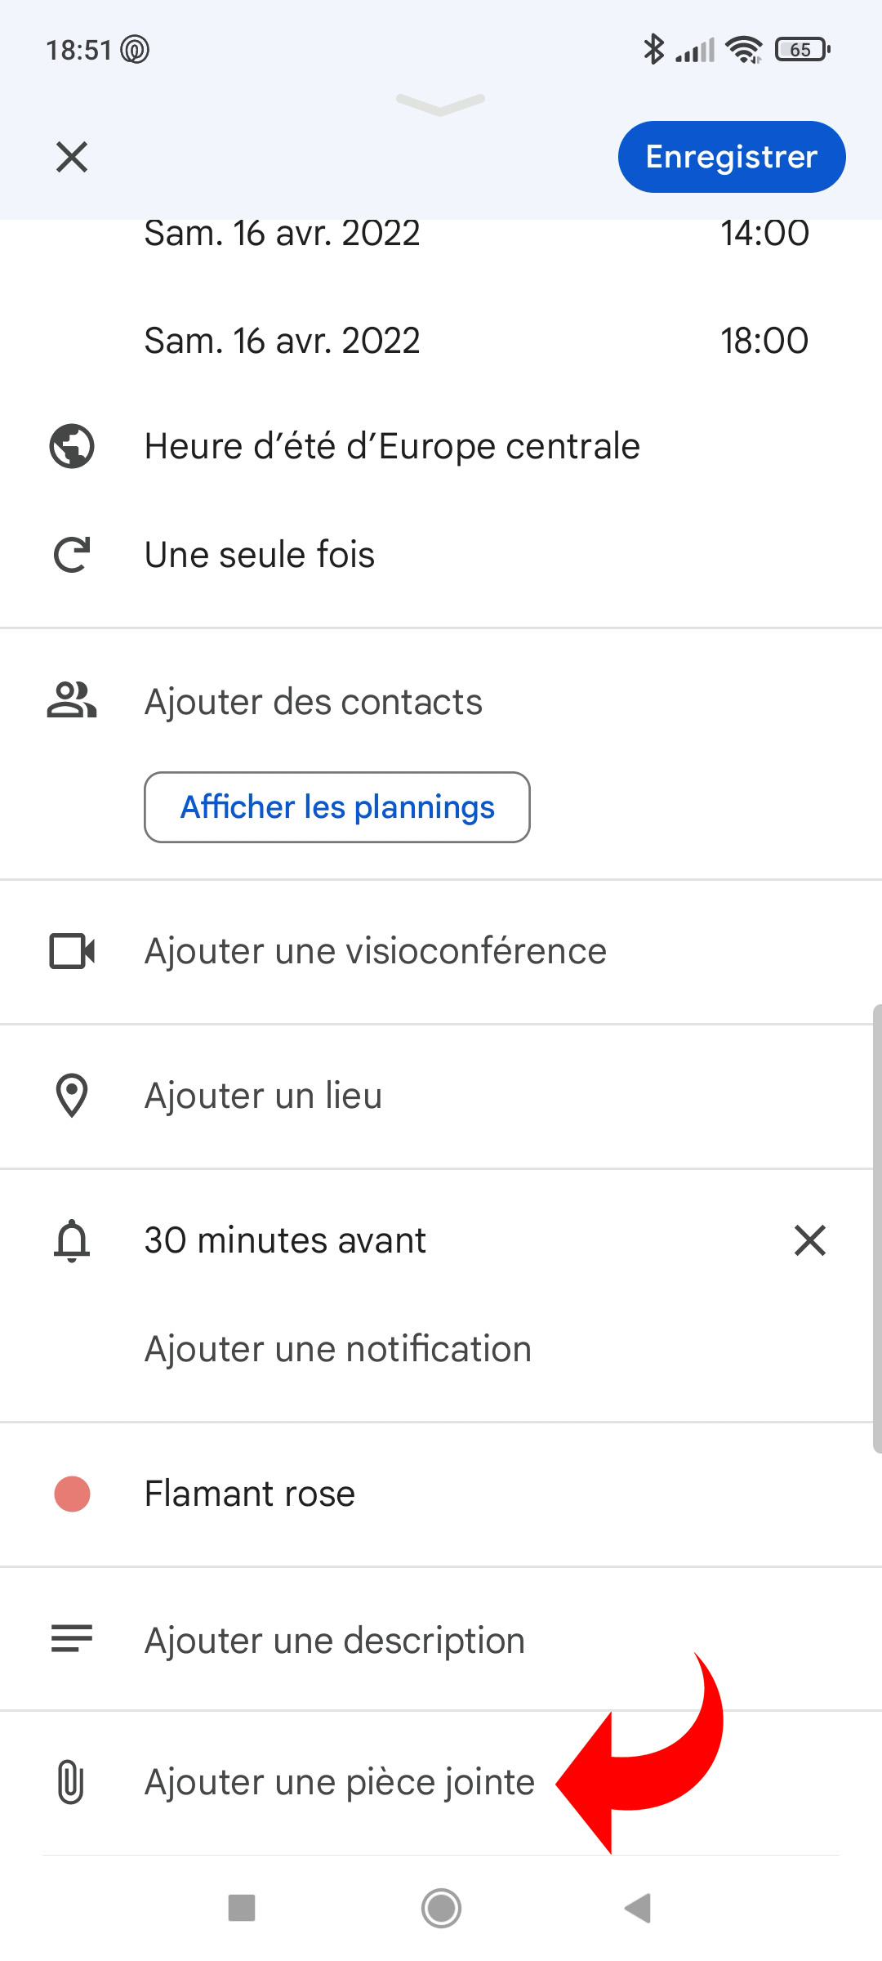Tap the globe time zone icon

72,446
